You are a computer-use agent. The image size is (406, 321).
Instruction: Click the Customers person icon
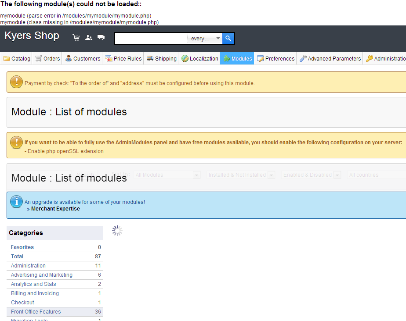pyautogui.click(x=69, y=58)
